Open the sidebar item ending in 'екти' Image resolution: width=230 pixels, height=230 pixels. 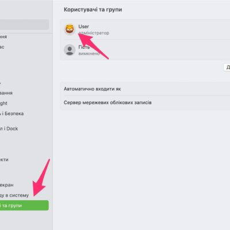point(4,160)
